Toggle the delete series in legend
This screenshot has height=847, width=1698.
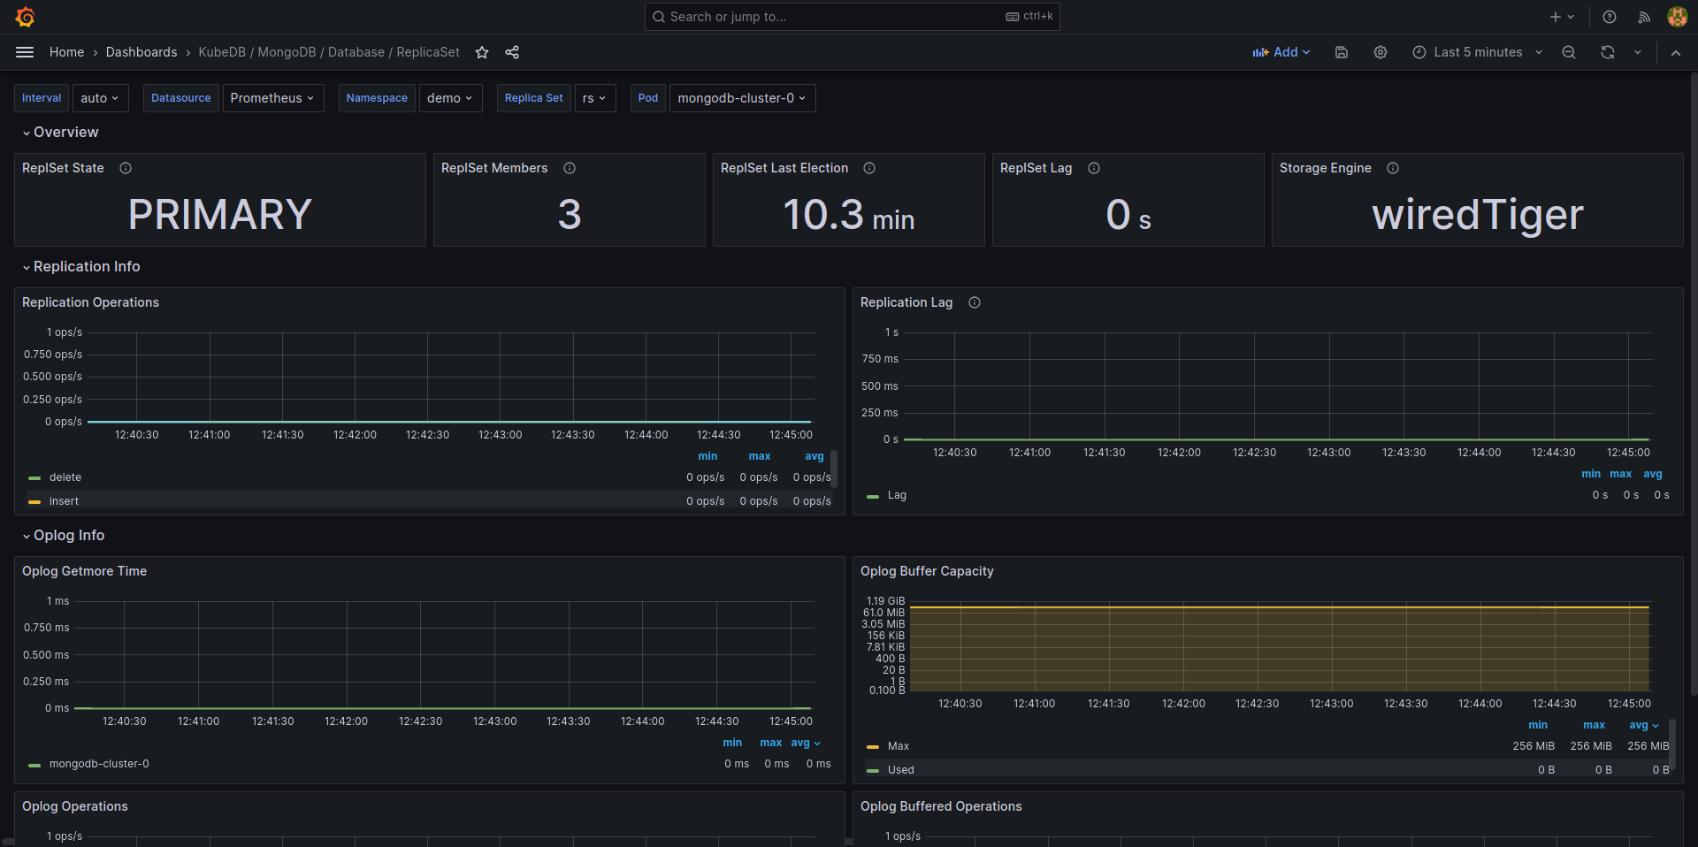click(x=65, y=477)
